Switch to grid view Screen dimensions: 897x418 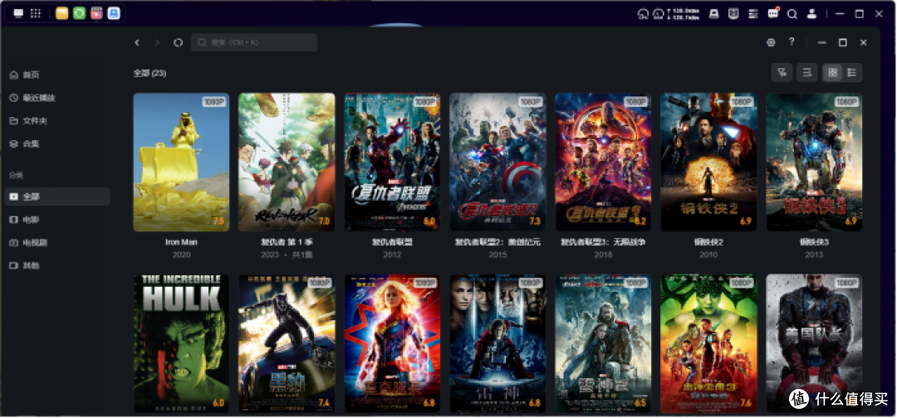pyautogui.click(x=832, y=72)
